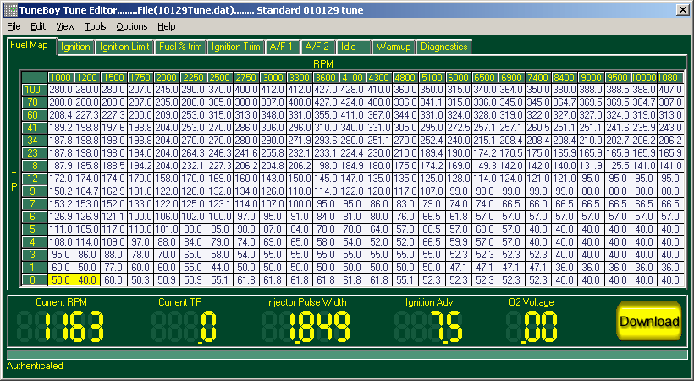Click cell 149.3 in the 18 row
This screenshot has height=381, width=694.
(485, 166)
